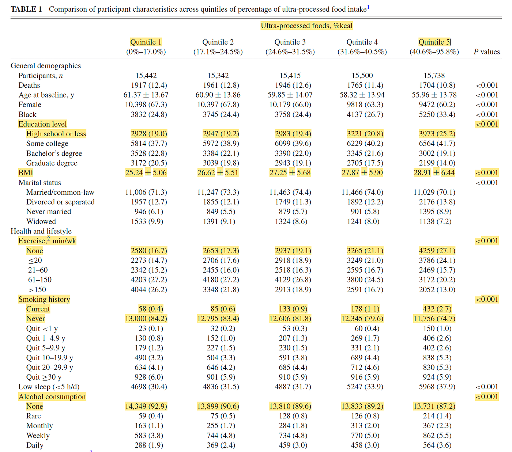Image resolution: width=512 pixels, height=452 pixels.
Task: Select deaths value '1917 (12.4)'
Action: (149, 85)
